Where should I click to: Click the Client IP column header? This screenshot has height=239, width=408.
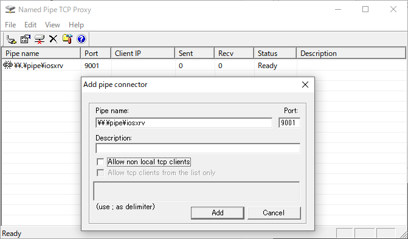143,54
